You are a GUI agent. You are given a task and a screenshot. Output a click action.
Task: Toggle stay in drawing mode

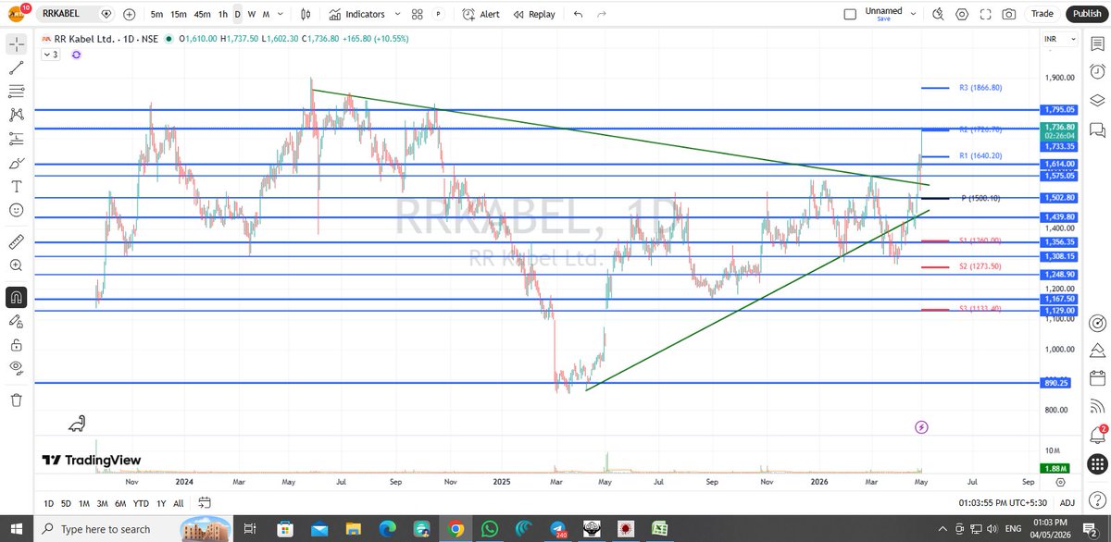[x=16, y=321]
